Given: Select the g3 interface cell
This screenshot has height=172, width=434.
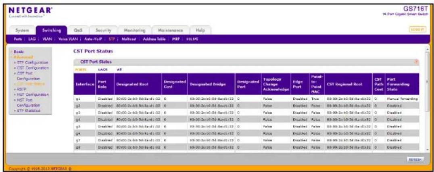Looking at the screenshot, I should [85, 113].
